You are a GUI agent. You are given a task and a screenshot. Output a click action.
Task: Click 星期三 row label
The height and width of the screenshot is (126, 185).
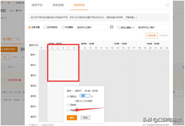coord(34,75)
